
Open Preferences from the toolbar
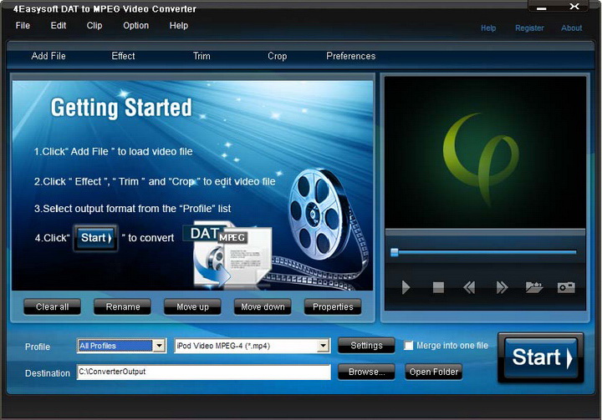coord(351,56)
